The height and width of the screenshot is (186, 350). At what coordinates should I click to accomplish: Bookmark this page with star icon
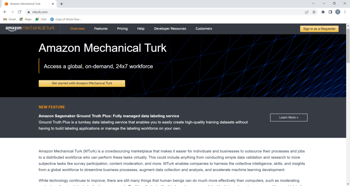[x=314, y=12]
